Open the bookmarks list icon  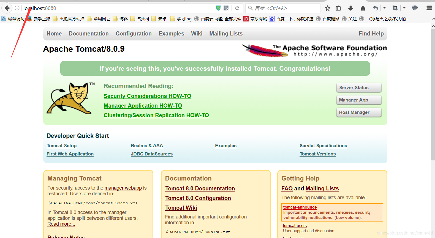338,8
